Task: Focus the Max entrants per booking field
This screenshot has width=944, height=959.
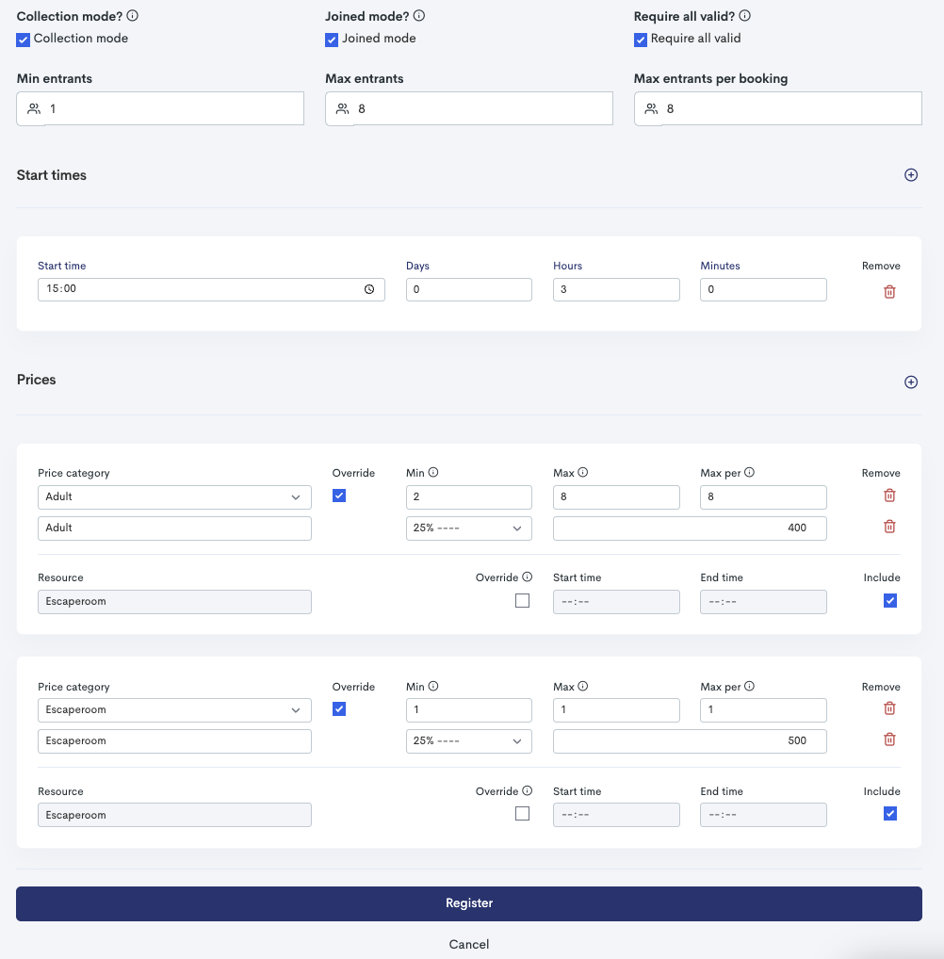Action: tap(777, 109)
